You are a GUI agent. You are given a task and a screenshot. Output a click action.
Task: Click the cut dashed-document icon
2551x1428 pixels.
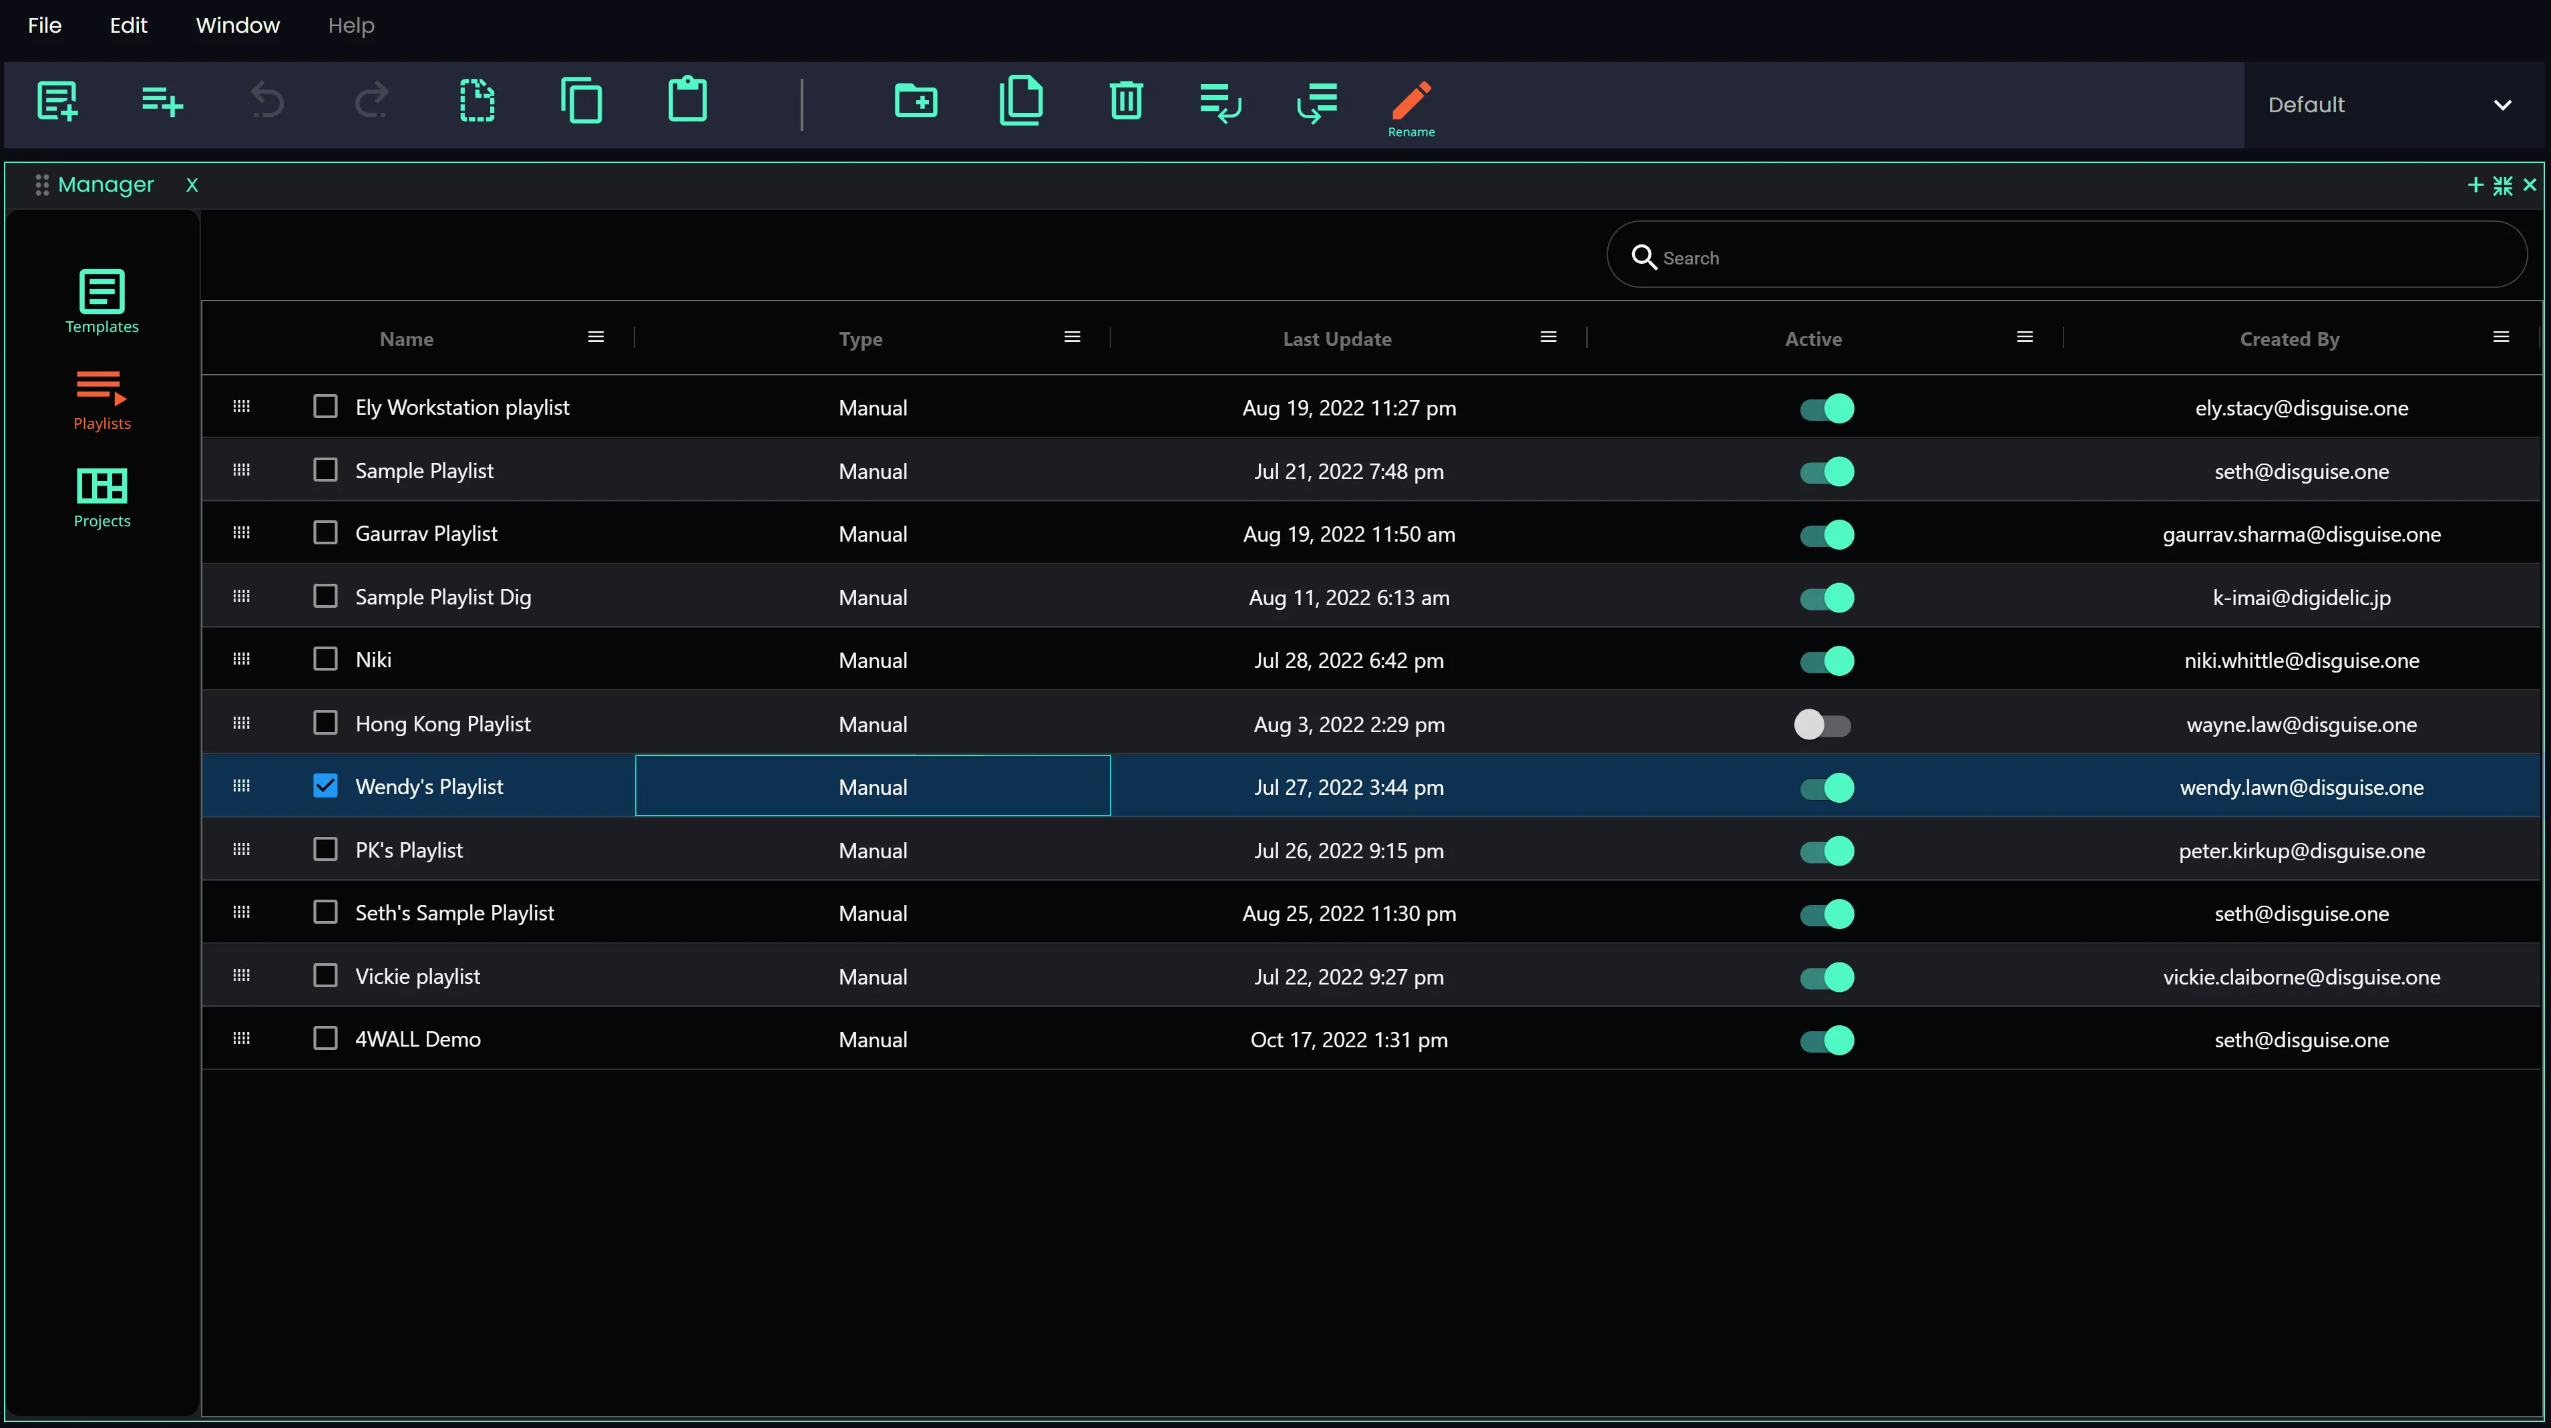(477, 101)
